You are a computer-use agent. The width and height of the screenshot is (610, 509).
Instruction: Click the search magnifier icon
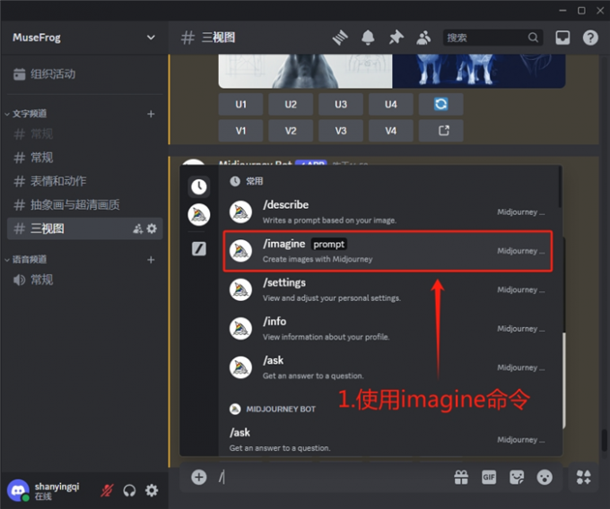[x=533, y=38]
